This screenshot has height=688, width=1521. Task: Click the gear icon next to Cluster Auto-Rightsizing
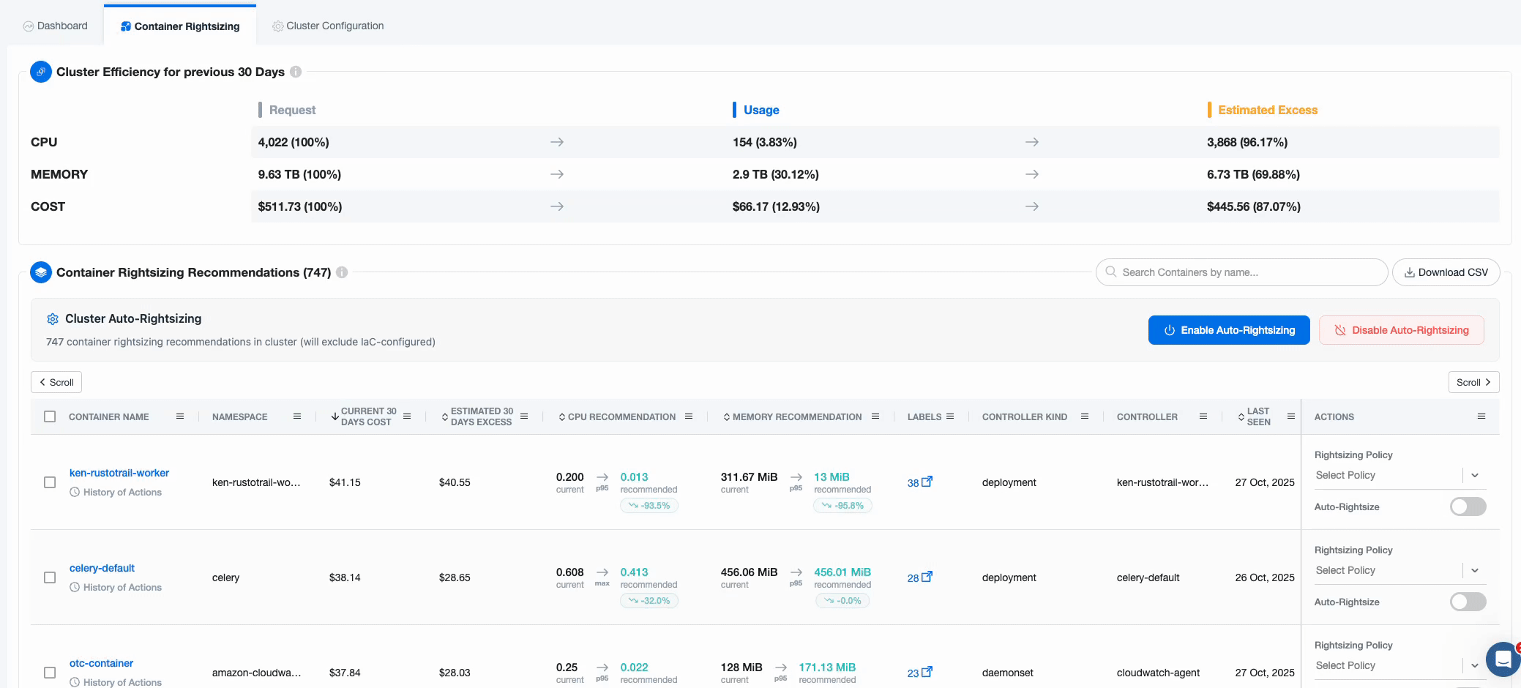click(52, 318)
